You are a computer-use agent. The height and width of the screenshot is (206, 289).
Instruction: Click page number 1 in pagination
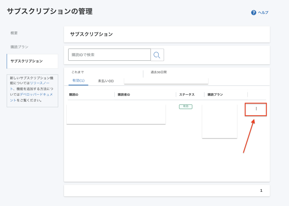261,190
